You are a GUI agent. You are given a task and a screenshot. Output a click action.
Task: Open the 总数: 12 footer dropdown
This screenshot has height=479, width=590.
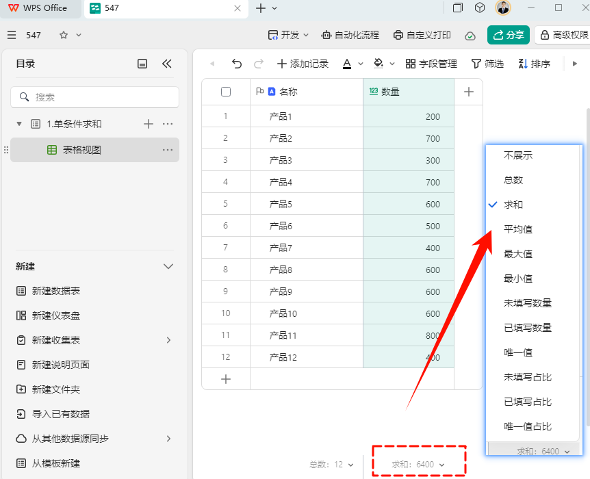331,465
